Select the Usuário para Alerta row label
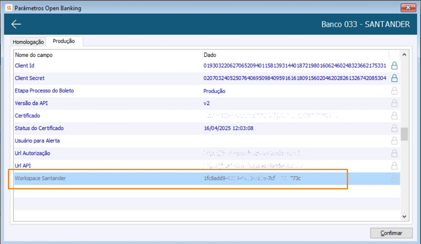 [x=37, y=140]
